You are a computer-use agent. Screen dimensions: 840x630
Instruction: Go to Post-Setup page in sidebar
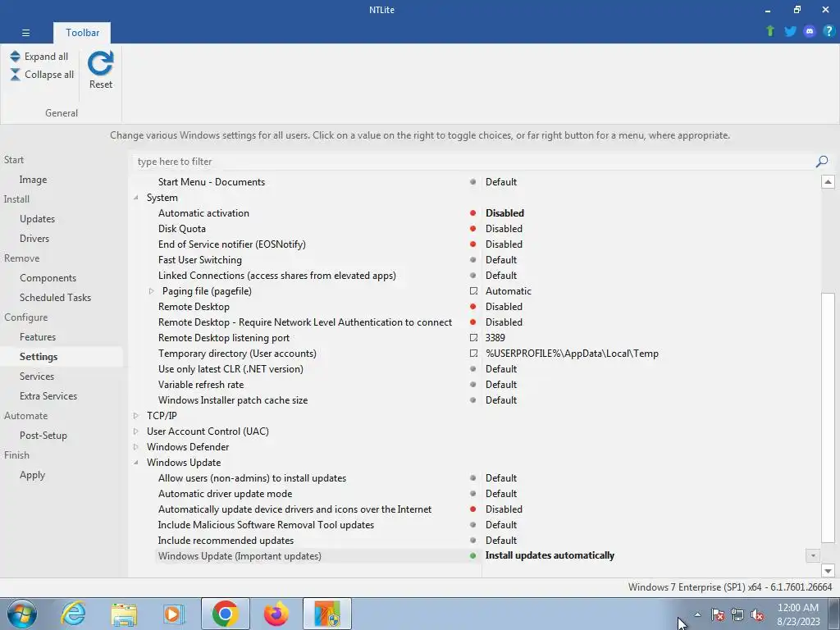43,435
